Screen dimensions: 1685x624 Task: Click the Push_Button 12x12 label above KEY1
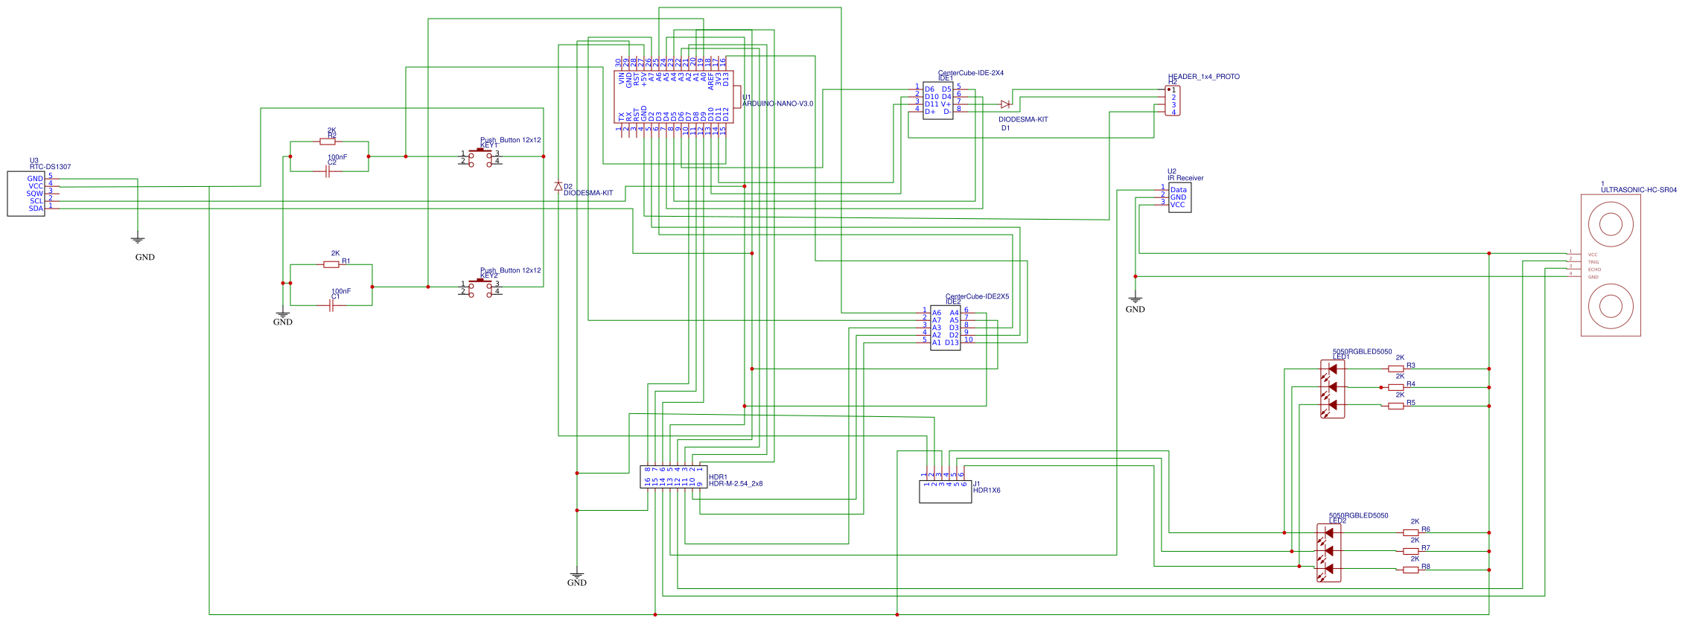511,140
